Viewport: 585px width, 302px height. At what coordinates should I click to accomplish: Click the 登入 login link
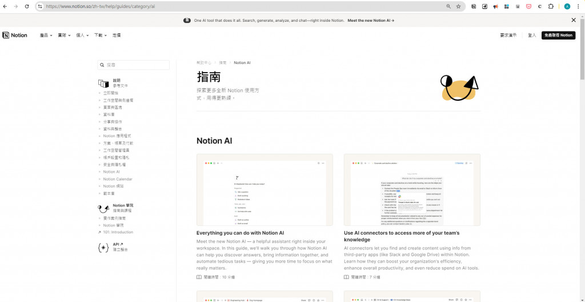pos(532,35)
